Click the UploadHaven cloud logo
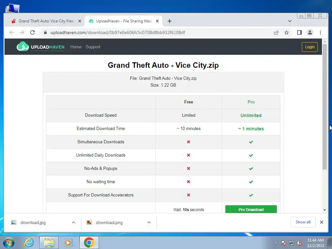The height and width of the screenshot is (249, 332). (x=23, y=46)
